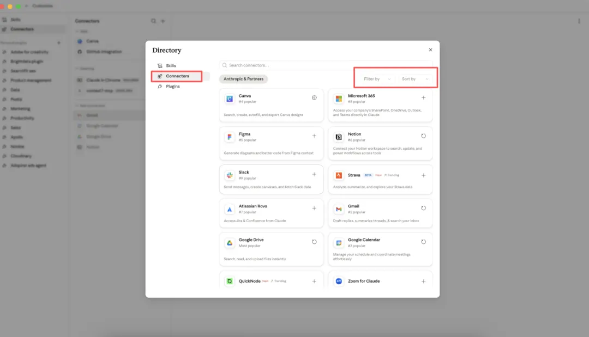Open the QuickNode card title
Screen dimensions: 589x337
point(249,281)
